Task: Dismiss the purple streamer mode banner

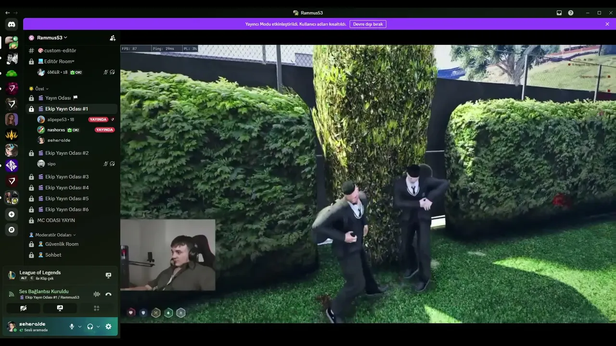Action: coord(607,24)
